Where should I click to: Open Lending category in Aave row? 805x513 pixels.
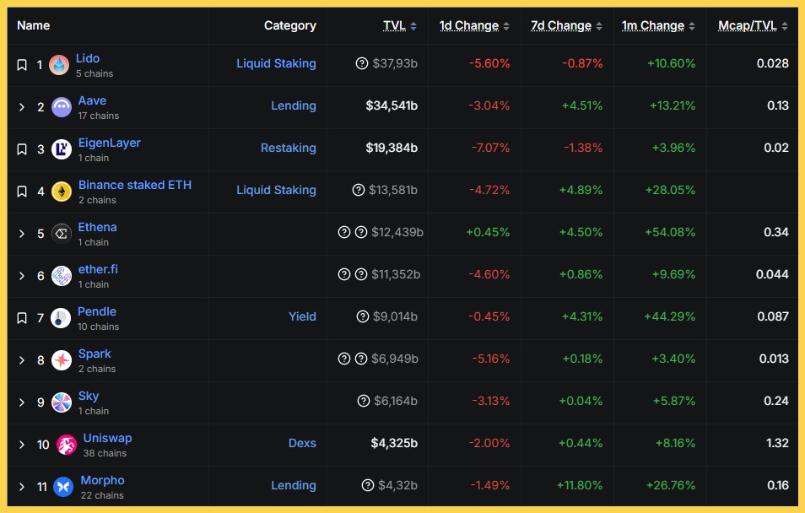click(294, 105)
